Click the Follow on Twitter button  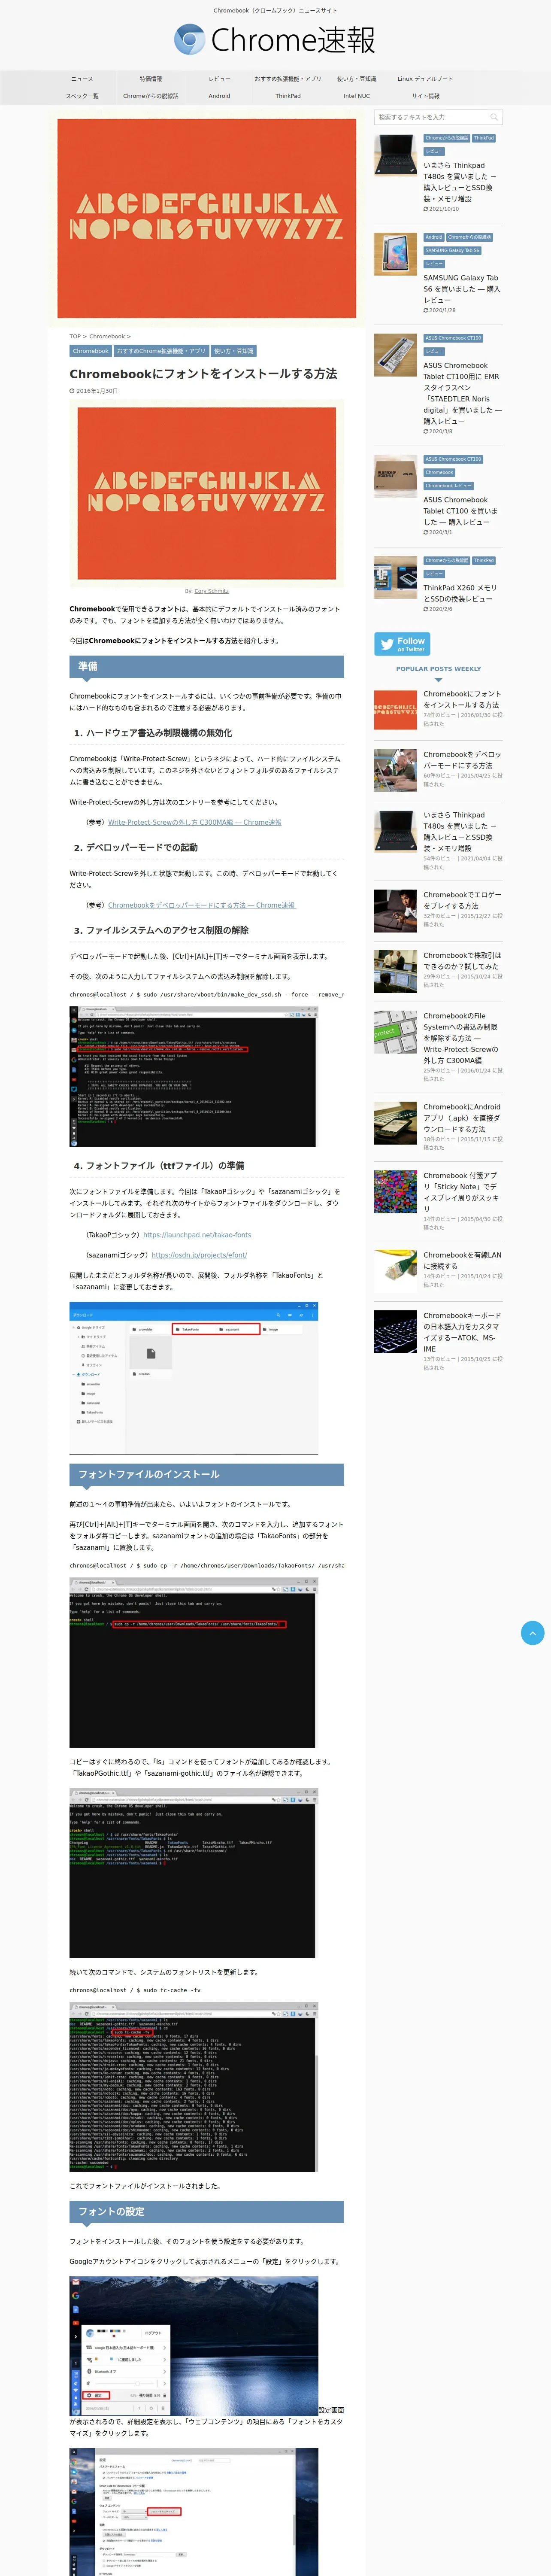click(x=402, y=644)
